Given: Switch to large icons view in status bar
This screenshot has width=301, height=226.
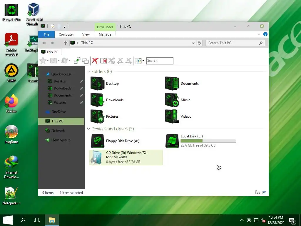Looking at the screenshot, I should [264, 192].
